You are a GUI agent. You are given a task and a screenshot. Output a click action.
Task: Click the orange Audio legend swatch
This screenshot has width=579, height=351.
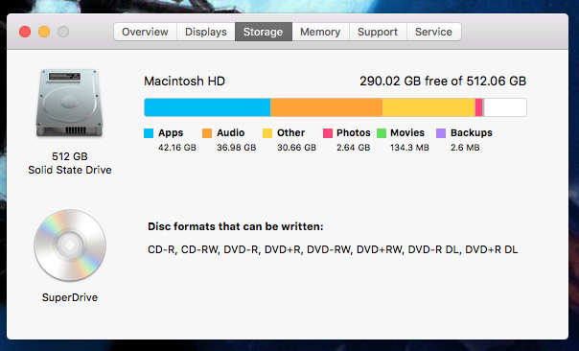coord(207,133)
